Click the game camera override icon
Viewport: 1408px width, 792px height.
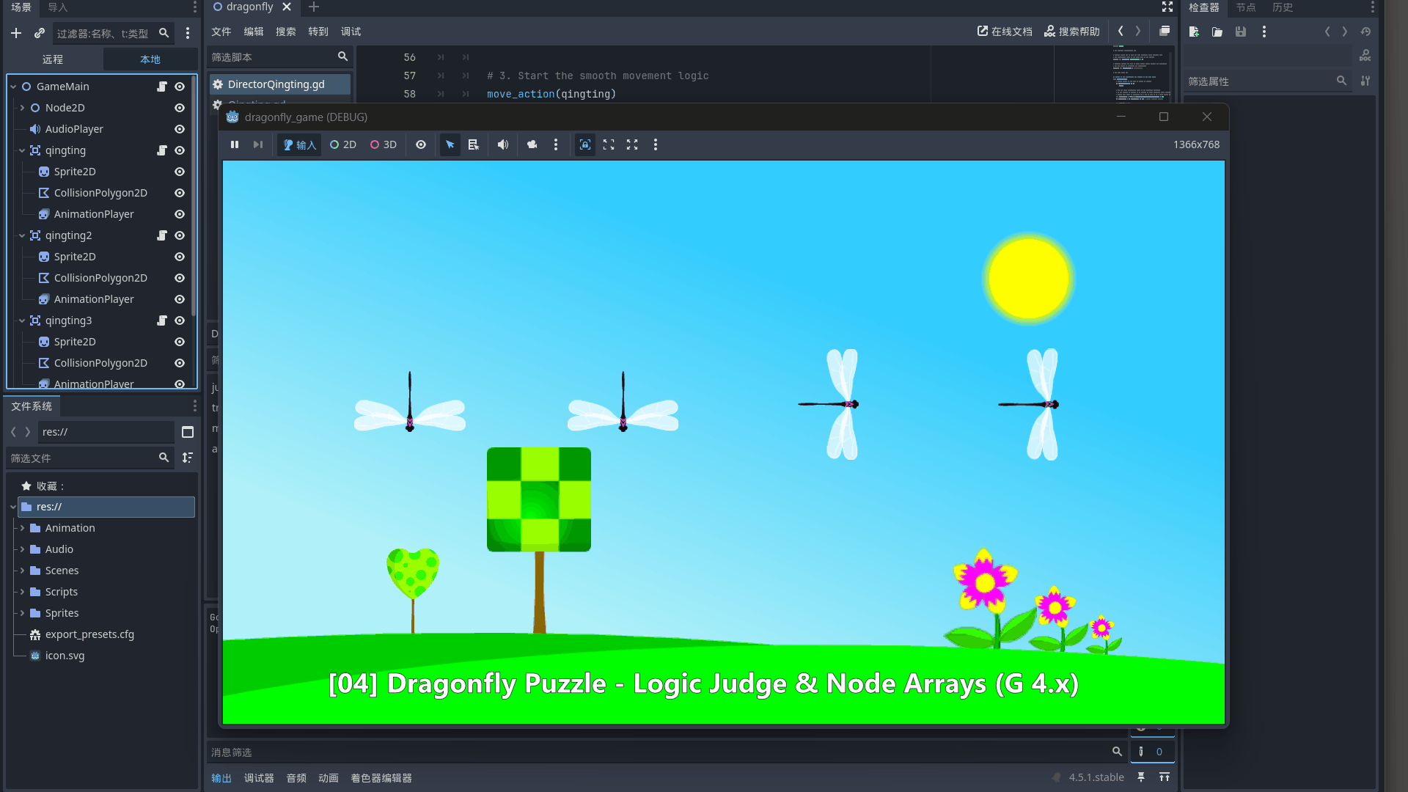[532, 144]
